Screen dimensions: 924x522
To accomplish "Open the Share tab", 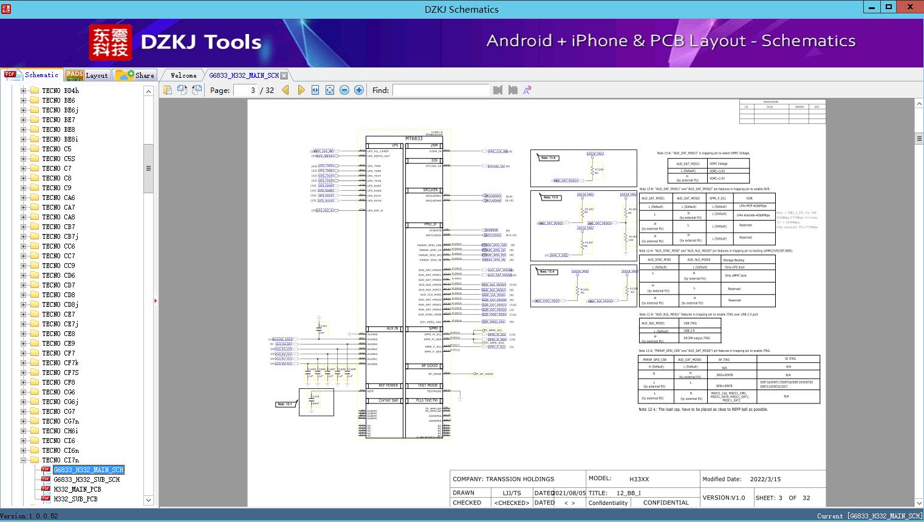I will pos(135,75).
